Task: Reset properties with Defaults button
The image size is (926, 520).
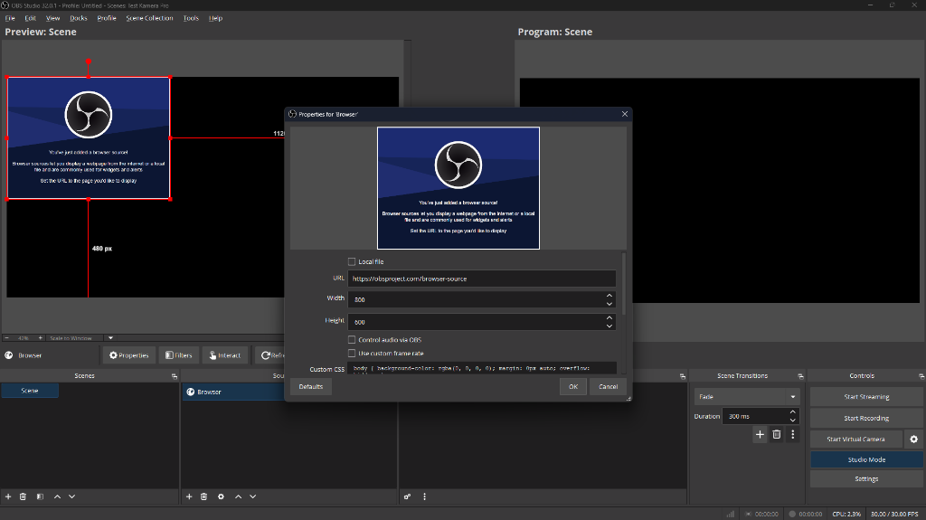Action: (x=311, y=386)
